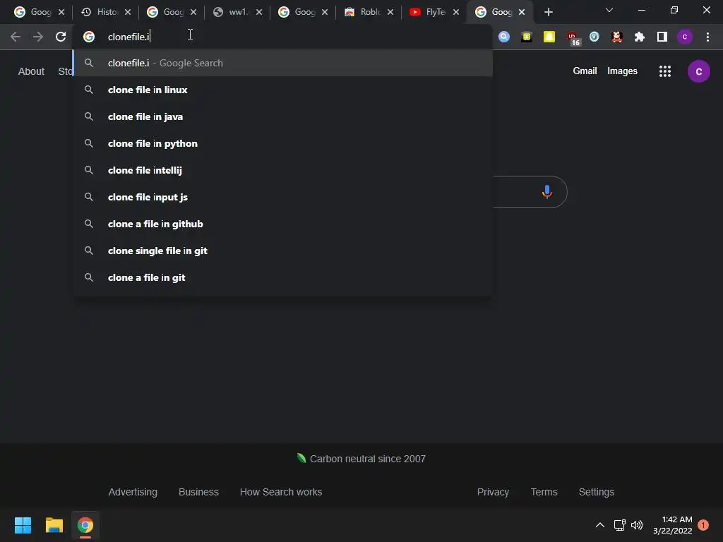Choose the clone file in python suggestion
The width and height of the screenshot is (723, 542).
click(282, 143)
